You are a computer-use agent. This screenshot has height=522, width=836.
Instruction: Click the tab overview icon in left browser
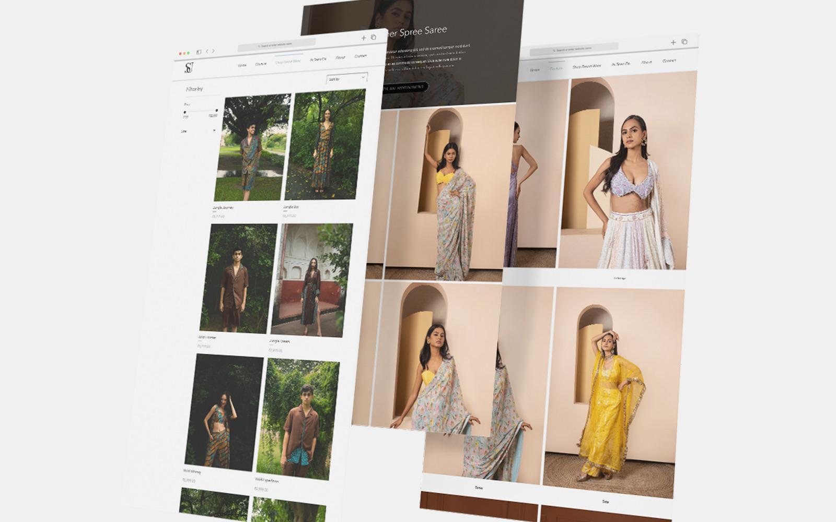(x=373, y=38)
